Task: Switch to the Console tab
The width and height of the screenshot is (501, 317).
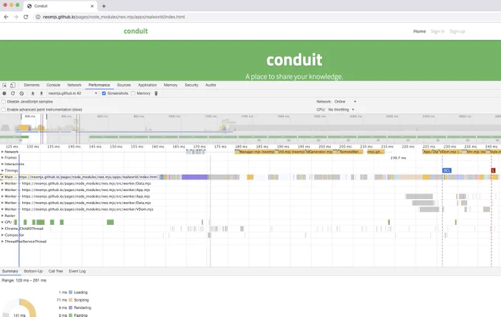Action: (53, 85)
